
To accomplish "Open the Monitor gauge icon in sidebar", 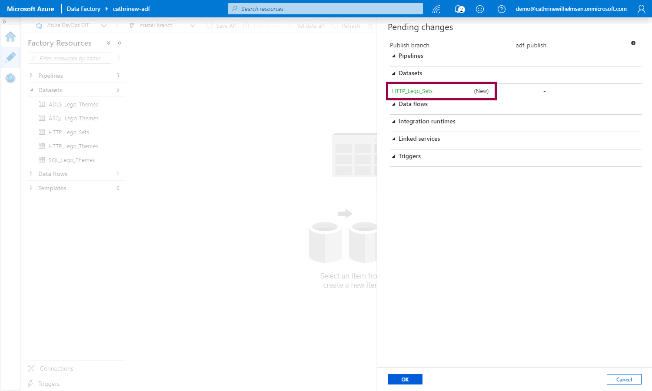I will point(10,78).
